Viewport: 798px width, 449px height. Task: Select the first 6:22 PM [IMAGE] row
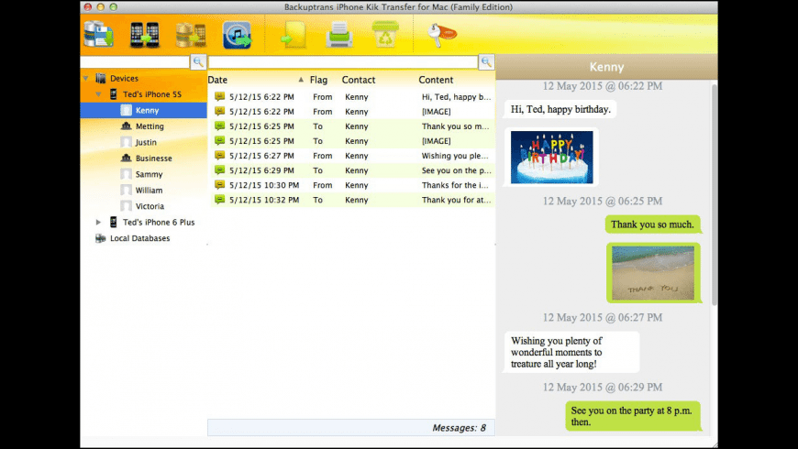(352, 112)
